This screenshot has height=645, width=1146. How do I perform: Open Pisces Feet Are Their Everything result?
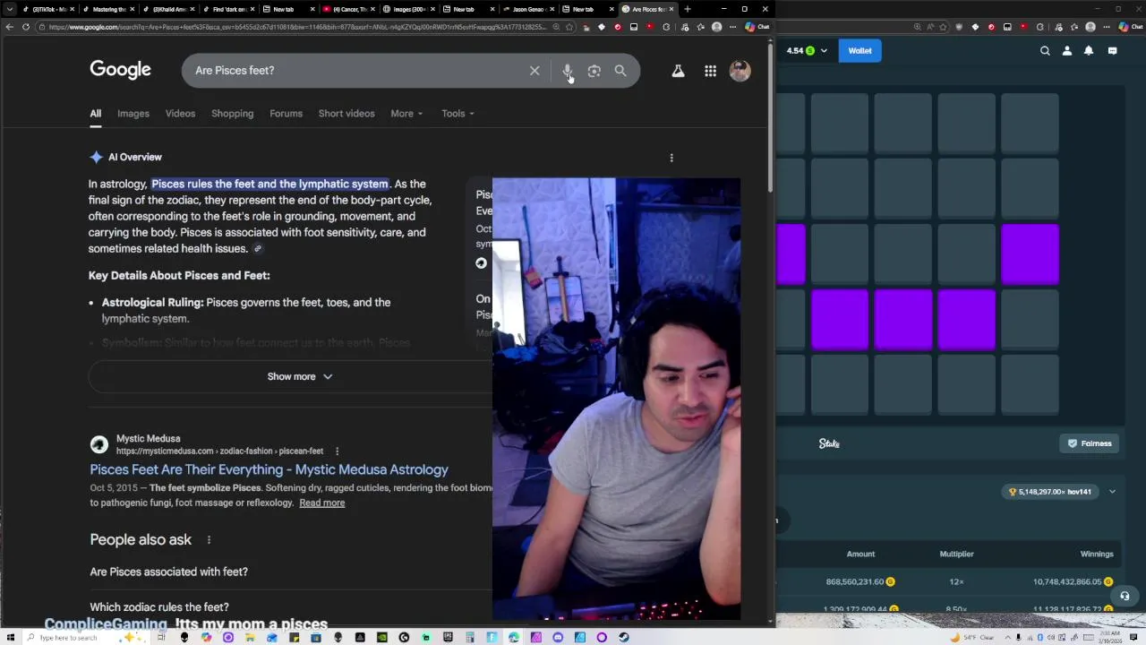click(269, 469)
